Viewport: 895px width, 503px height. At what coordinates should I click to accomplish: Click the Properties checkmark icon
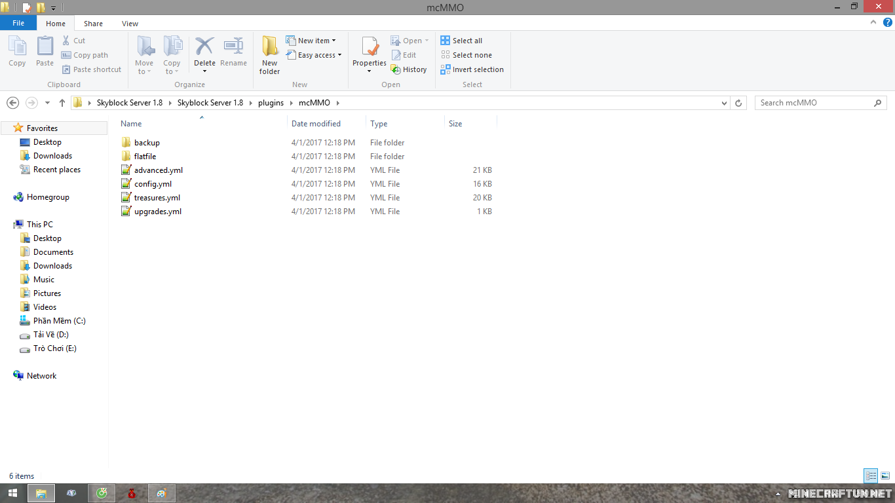tap(370, 47)
